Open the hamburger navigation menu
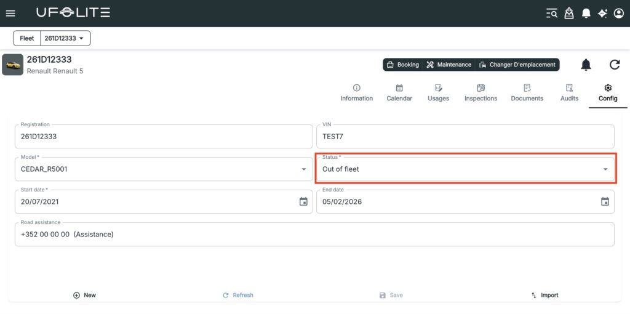This screenshot has height=314, width=630. [10, 13]
